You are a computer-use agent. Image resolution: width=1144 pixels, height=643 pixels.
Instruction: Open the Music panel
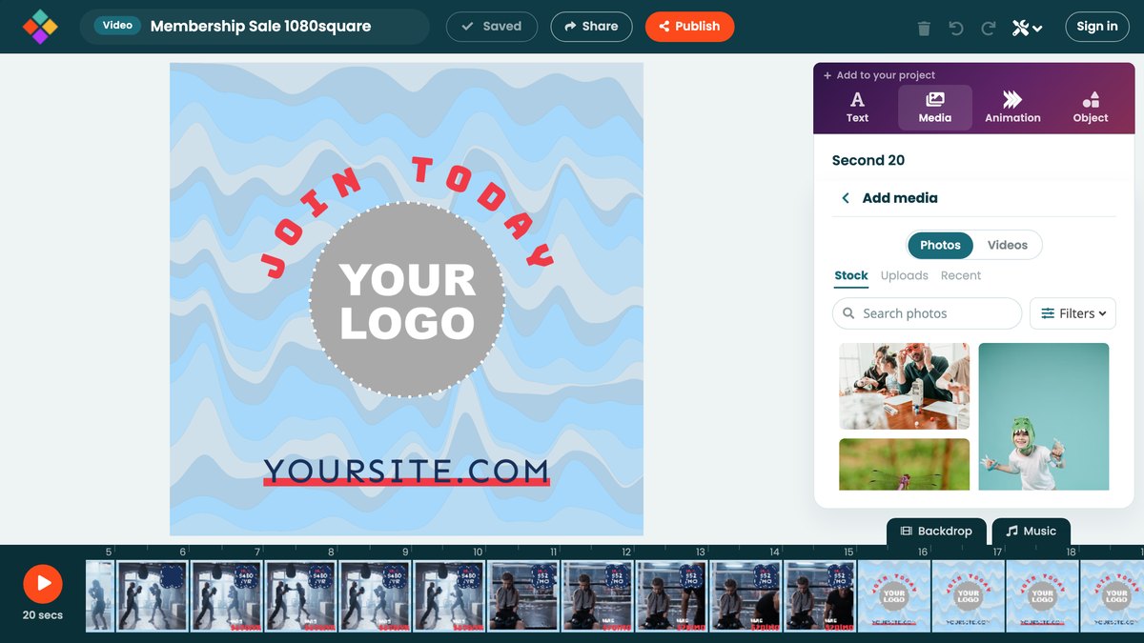(x=1031, y=532)
